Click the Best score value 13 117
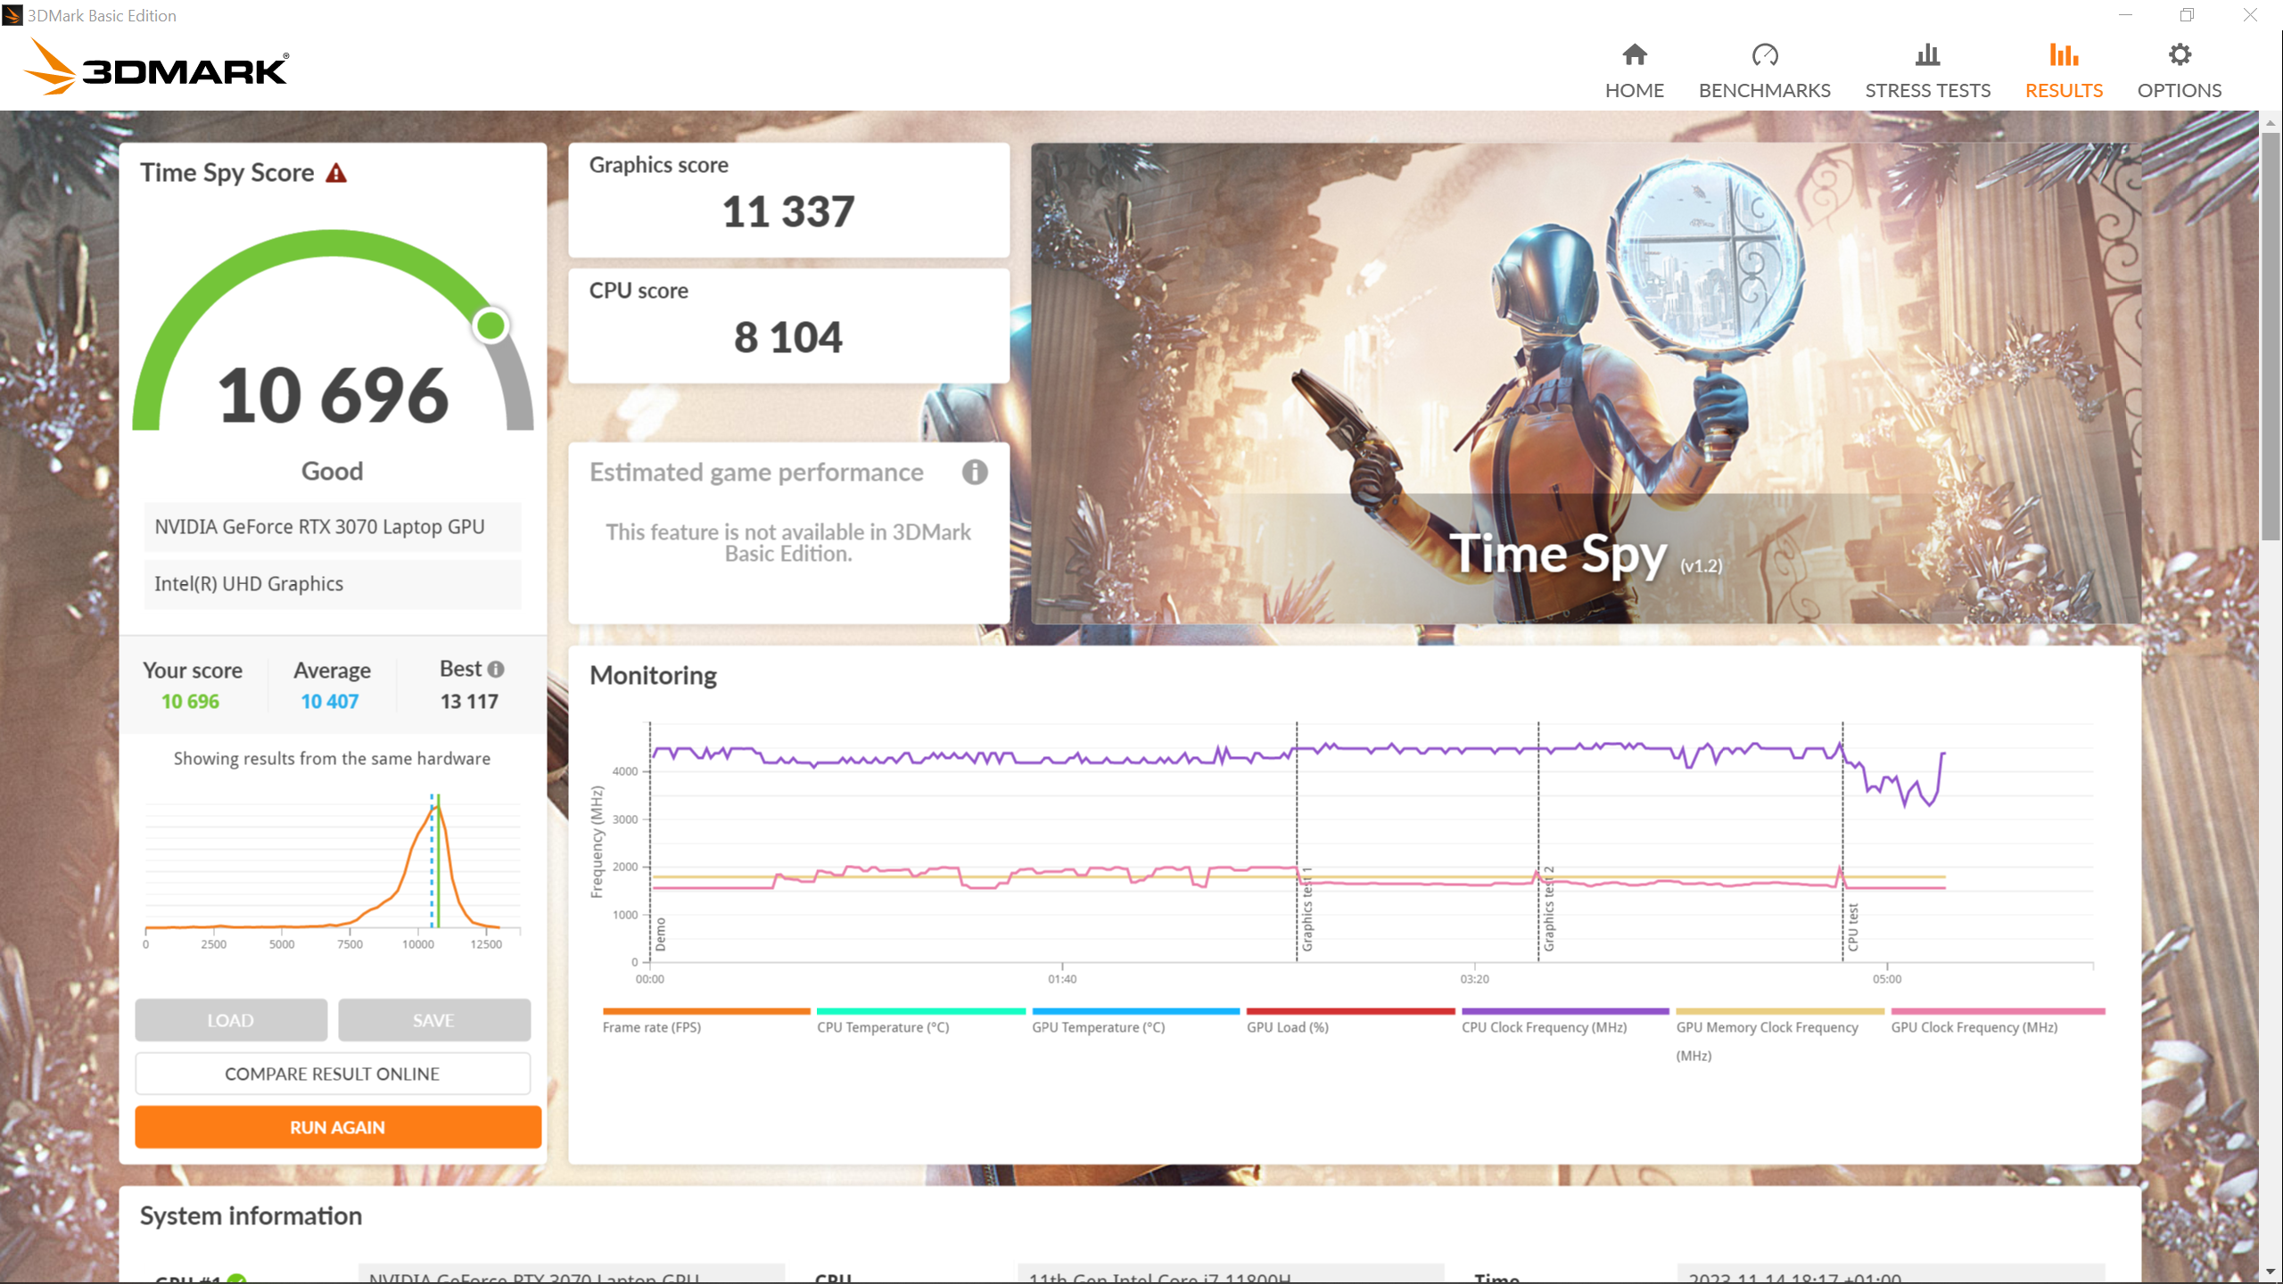This screenshot has height=1284, width=2283. (469, 702)
